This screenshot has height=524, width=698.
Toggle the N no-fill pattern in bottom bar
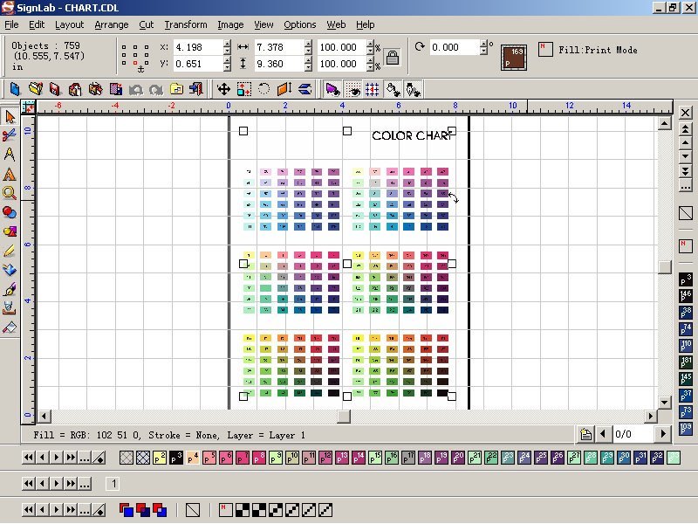[226, 510]
